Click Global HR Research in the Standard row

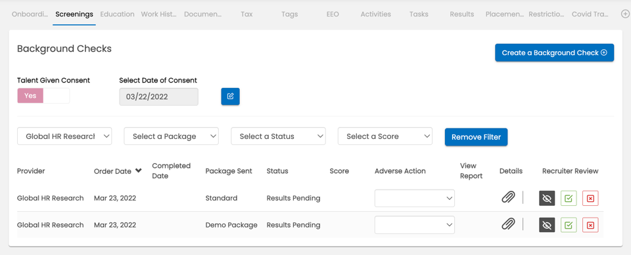pos(51,198)
